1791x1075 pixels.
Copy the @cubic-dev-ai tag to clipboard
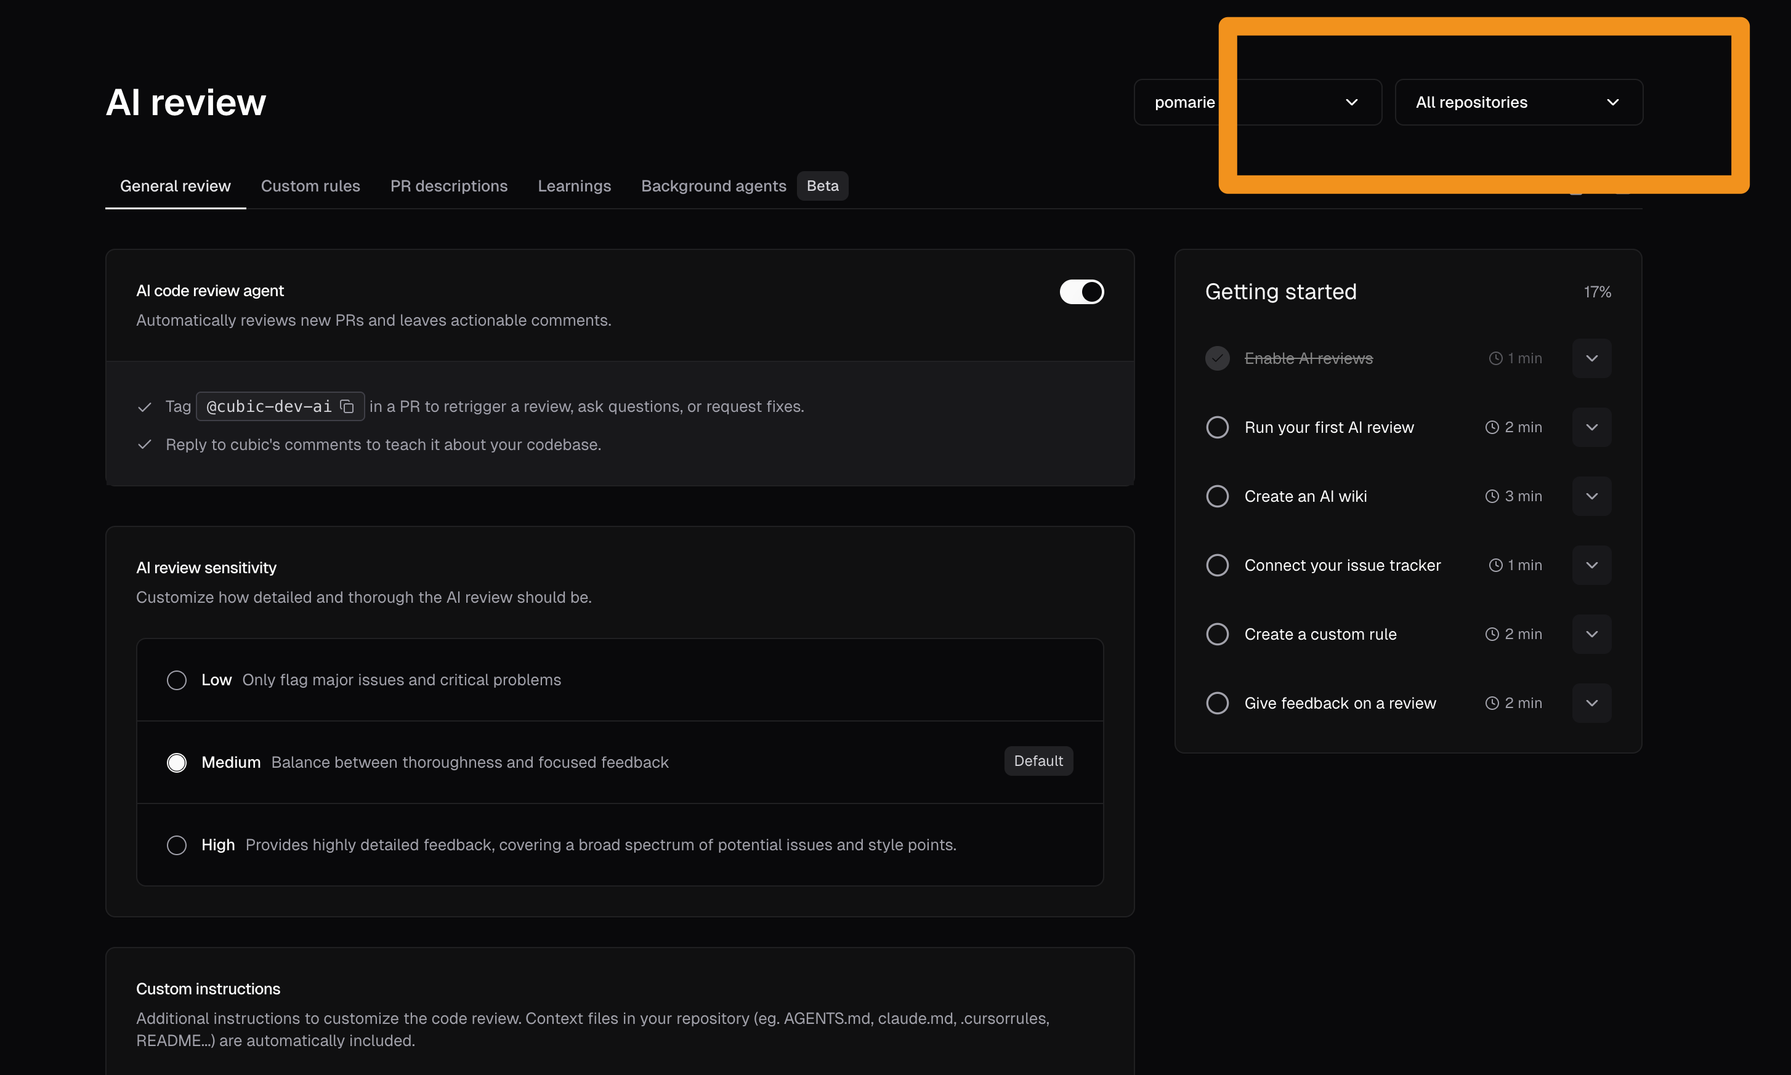346,406
